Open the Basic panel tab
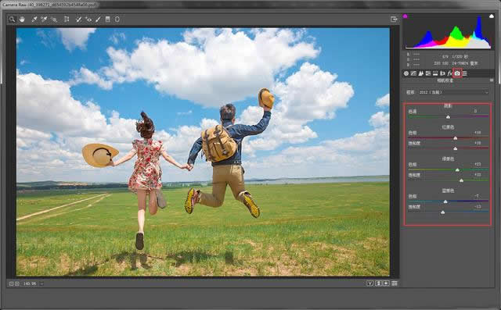Image resolution: width=501 pixels, height=310 pixels. (x=406, y=73)
